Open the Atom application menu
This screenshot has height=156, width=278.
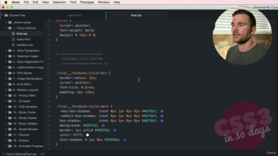click(16, 2)
